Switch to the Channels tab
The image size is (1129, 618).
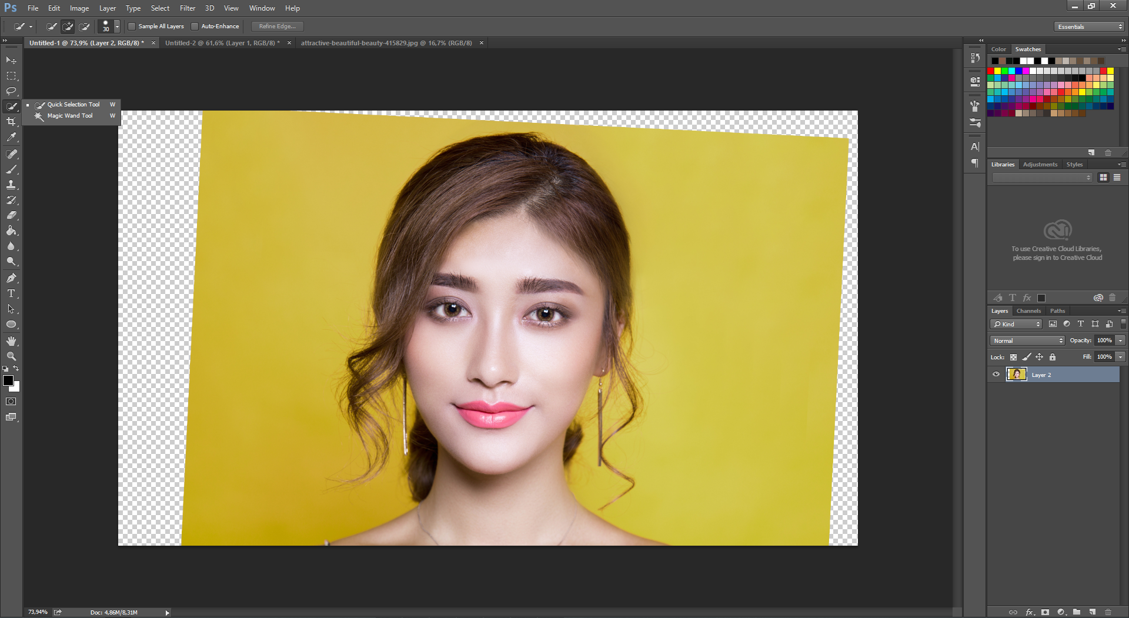click(1028, 311)
